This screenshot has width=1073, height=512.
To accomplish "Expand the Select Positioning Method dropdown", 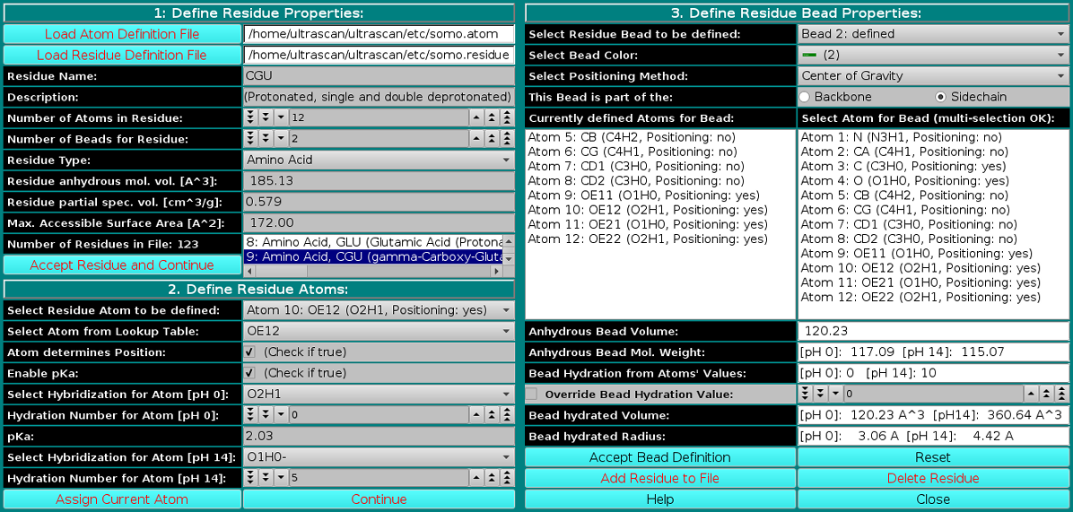I will click(x=933, y=76).
